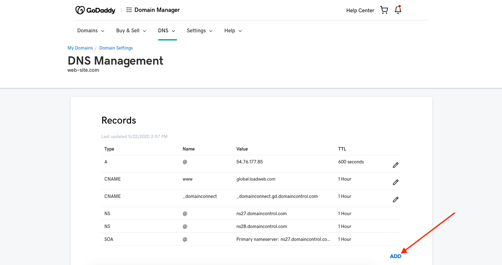This screenshot has width=502, height=265.
Task: Edit the www CNAME record pencil
Action: coord(395,182)
